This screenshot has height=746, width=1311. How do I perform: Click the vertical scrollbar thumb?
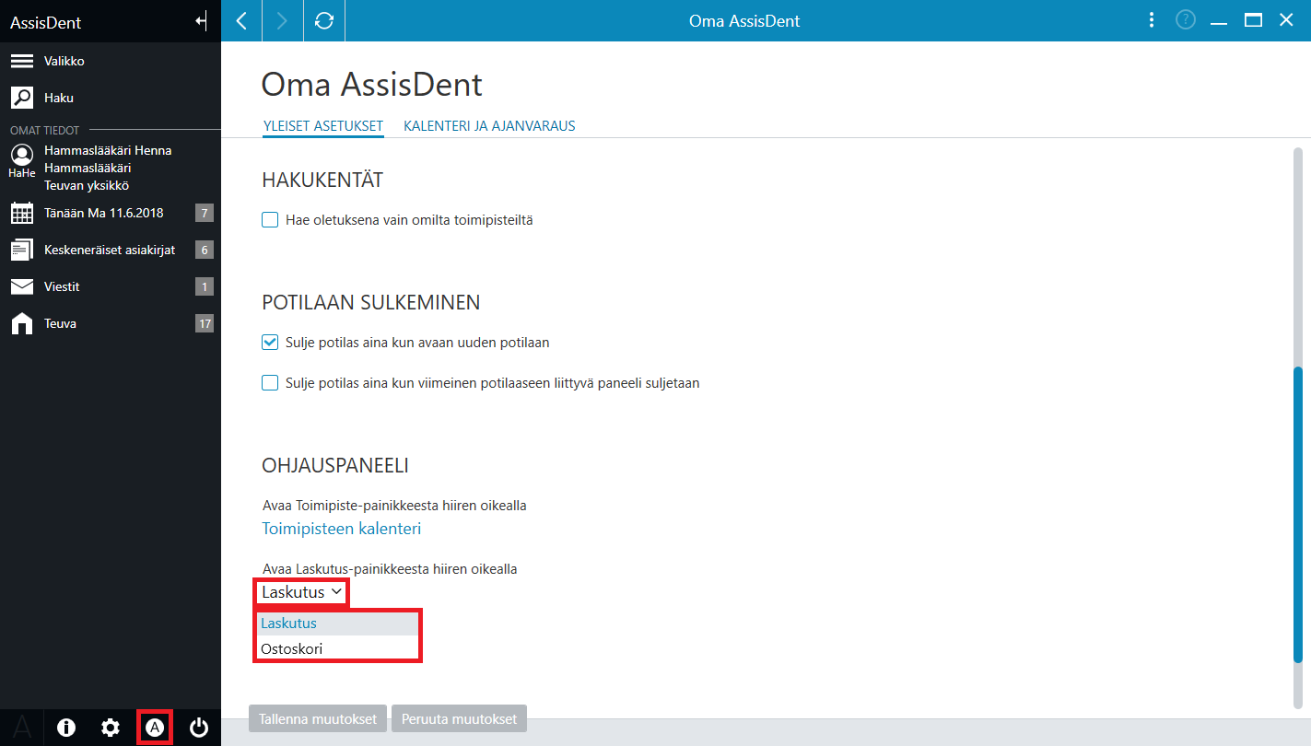click(1298, 513)
